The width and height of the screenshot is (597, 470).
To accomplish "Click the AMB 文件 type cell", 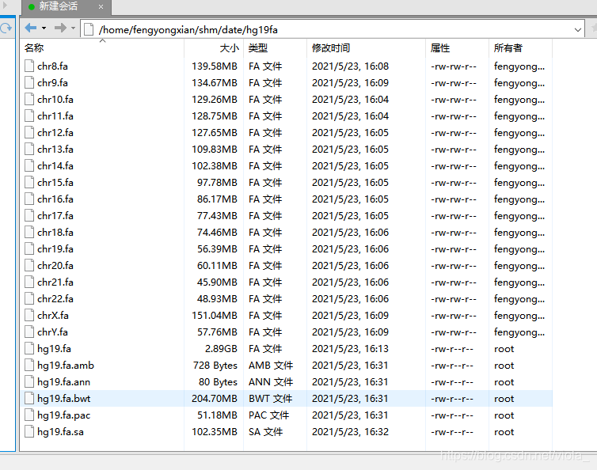I will (x=271, y=366).
